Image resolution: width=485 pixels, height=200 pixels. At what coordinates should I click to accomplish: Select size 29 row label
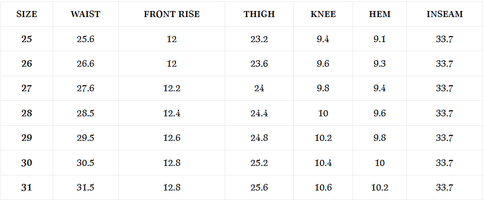click(x=27, y=138)
